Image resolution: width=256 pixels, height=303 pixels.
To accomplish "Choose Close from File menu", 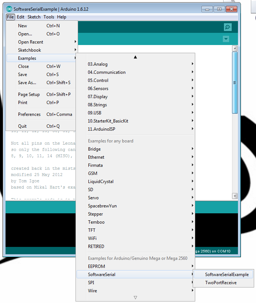I will 42,66.
